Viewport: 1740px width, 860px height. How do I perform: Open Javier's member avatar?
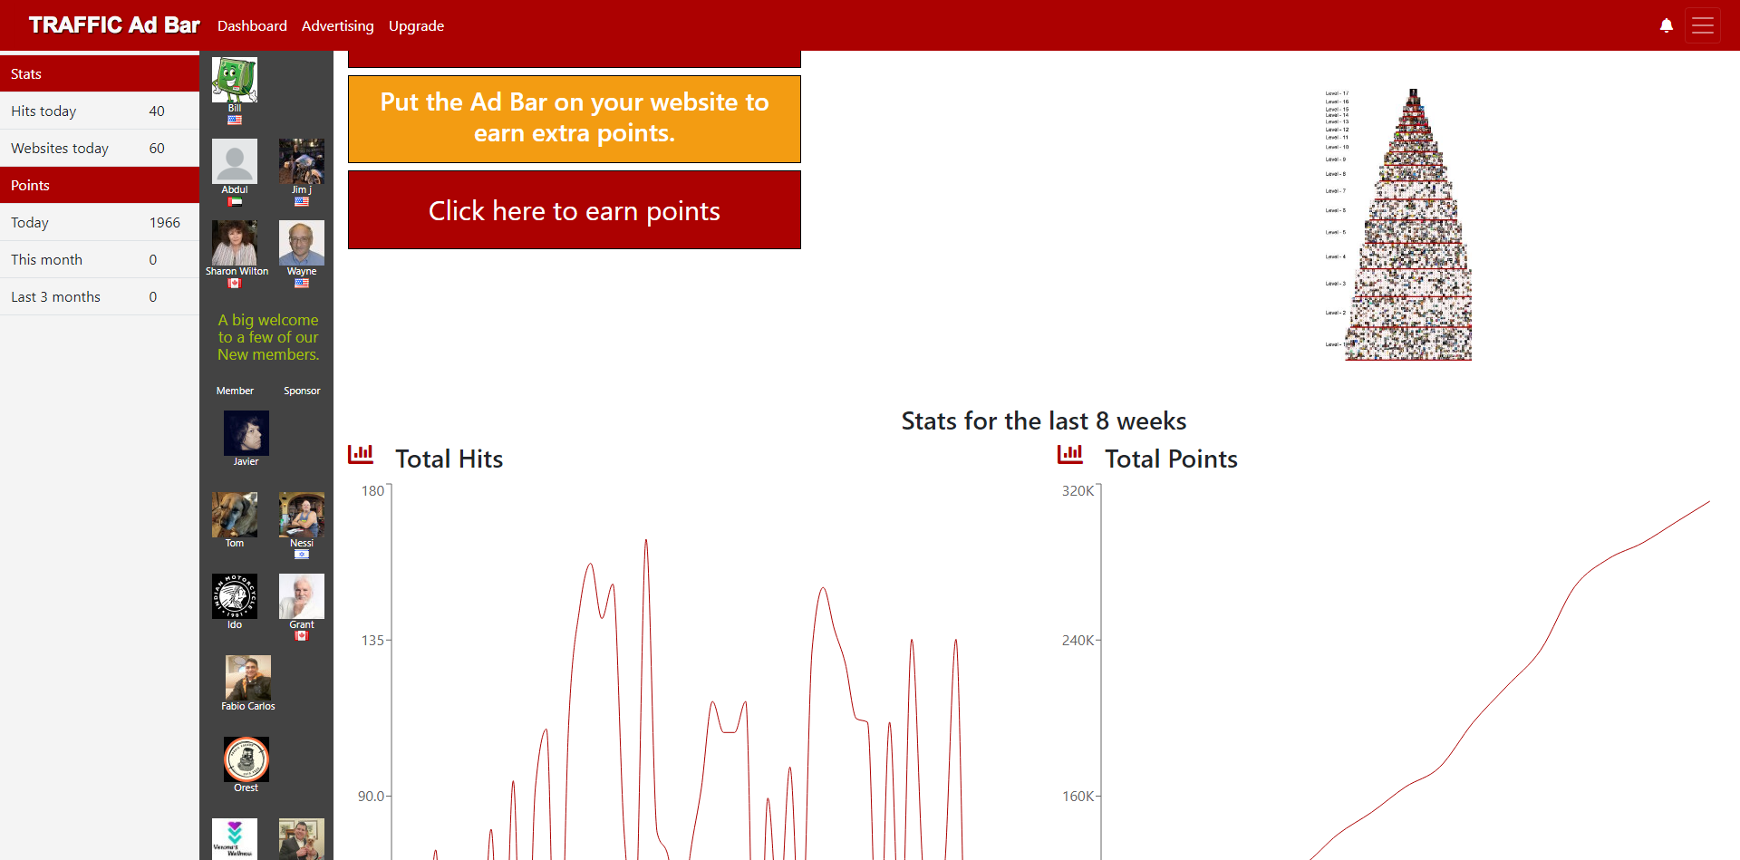(x=246, y=433)
